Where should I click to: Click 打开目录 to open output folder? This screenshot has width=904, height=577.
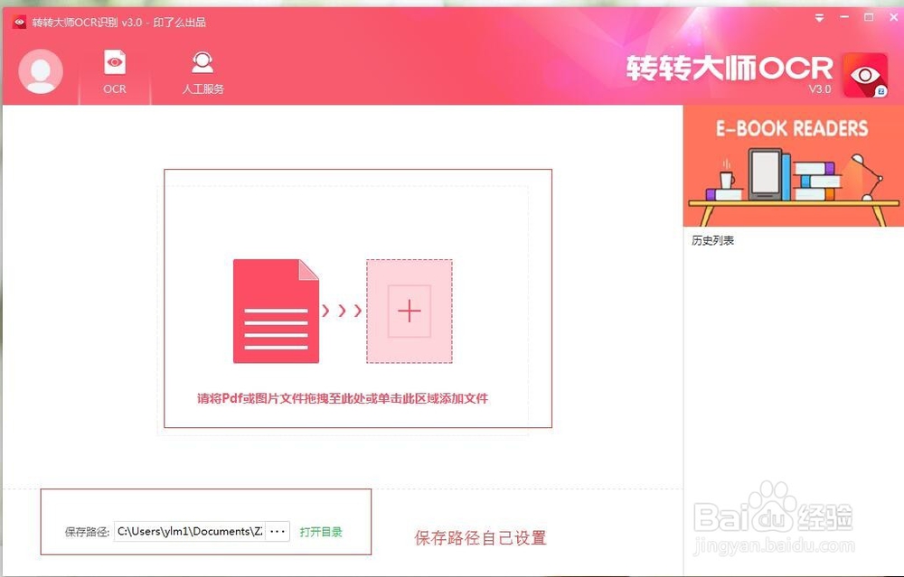[x=321, y=532]
